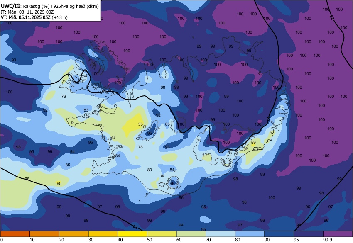Image resolution: width=353 pixels, height=243 pixels.
Task: Click the humidity value '83' on the map
Action: [x=86, y=110]
